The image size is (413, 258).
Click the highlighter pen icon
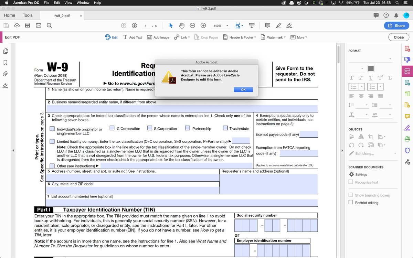pyautogui.click(x=279, y=25)
